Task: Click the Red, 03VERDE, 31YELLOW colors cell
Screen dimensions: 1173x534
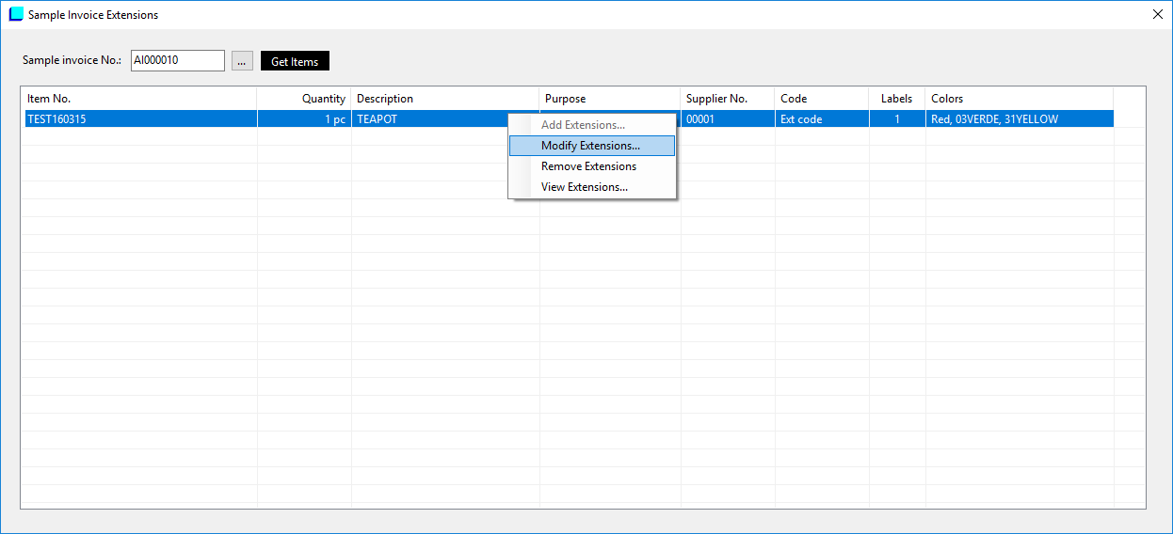Action: pyautogui.click(x=1020, y=119)
